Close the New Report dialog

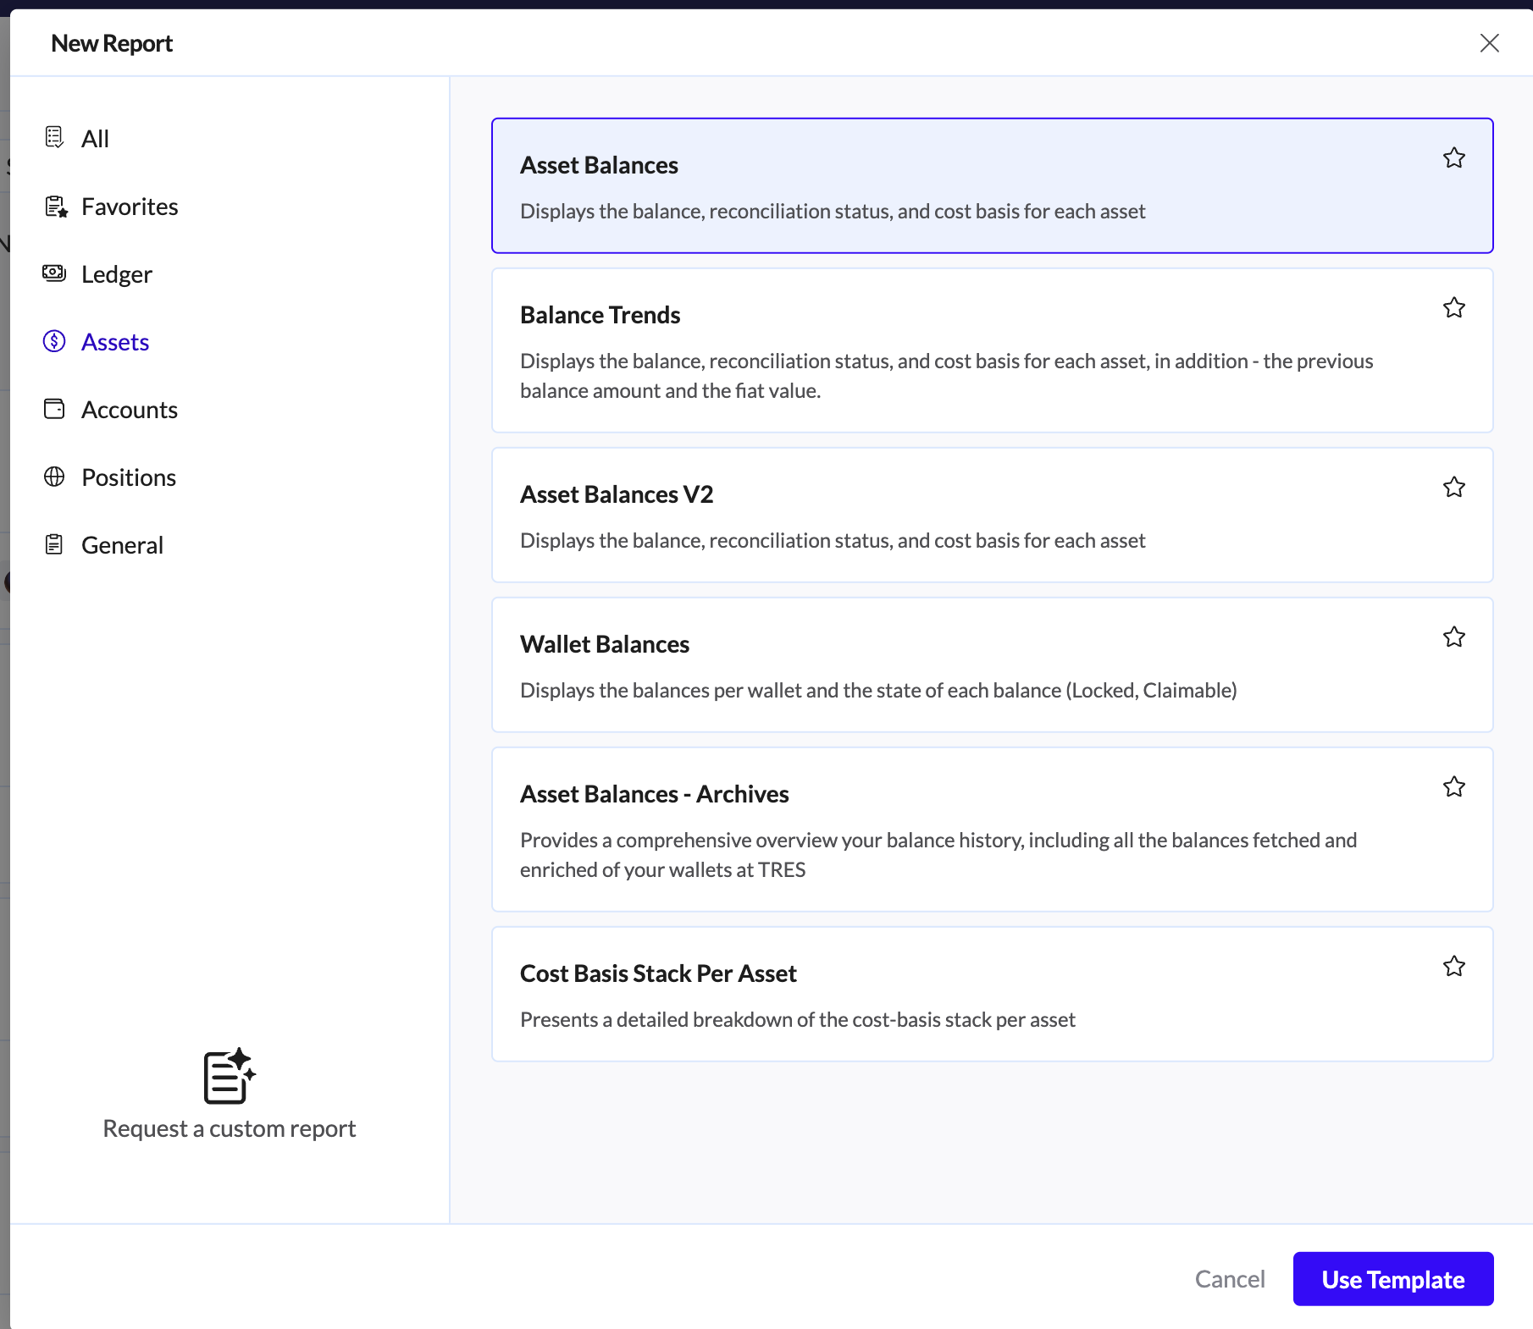point(1489,43)
